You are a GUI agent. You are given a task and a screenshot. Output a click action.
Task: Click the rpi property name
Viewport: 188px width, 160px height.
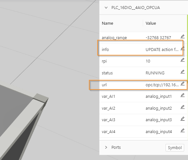click(x=104, y=61)
